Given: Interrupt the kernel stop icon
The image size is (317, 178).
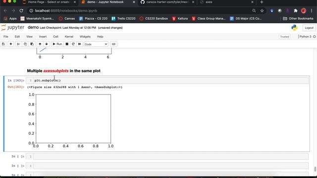Looking at the screenshot, I should coord(67,44).
